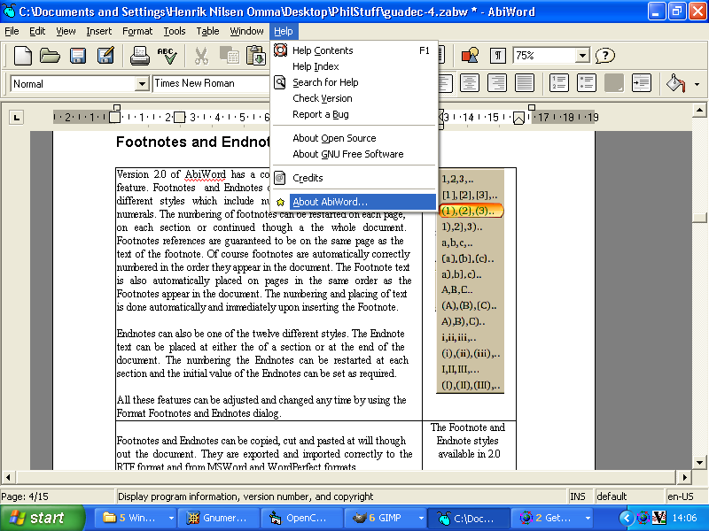Click the New document icon

coord(22,56)
